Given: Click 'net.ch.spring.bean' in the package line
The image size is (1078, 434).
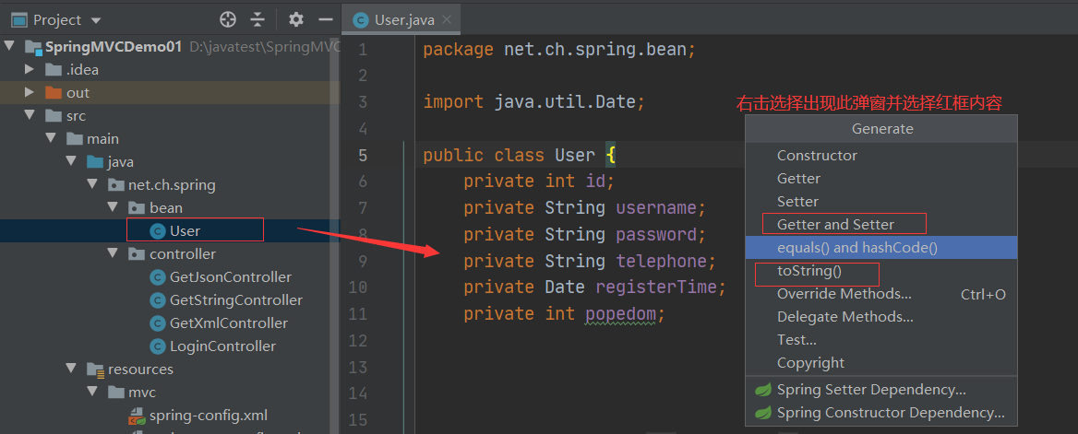Looking at the screenshot, I should (595, 50).
